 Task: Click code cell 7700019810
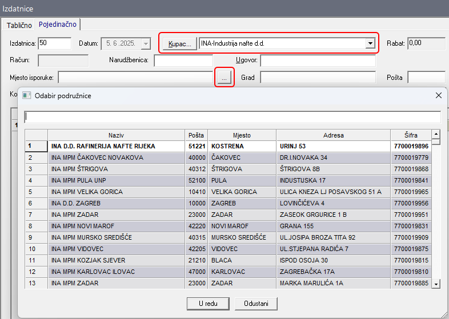(411, 272)
